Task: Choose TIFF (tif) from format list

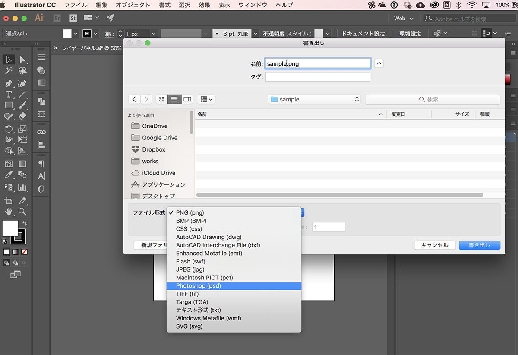Action: tap(234, 294)
